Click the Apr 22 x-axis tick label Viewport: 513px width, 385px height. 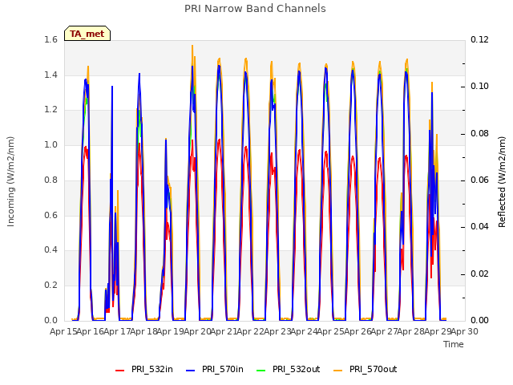(x=250, y=331)
